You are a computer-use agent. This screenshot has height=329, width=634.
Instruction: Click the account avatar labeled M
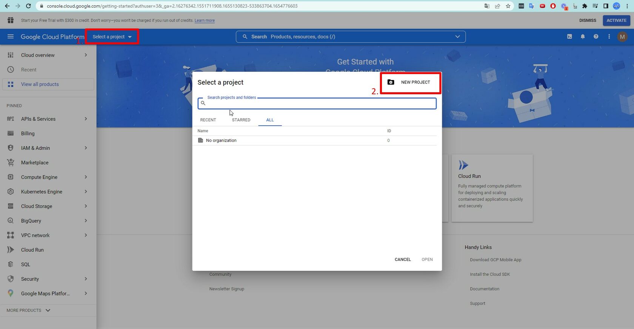(622, 37)
